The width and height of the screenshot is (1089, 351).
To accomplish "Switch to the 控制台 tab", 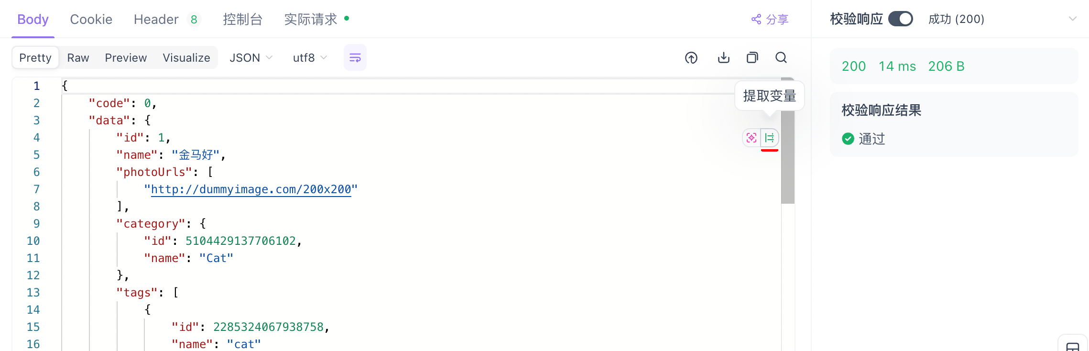I will 243,19.
